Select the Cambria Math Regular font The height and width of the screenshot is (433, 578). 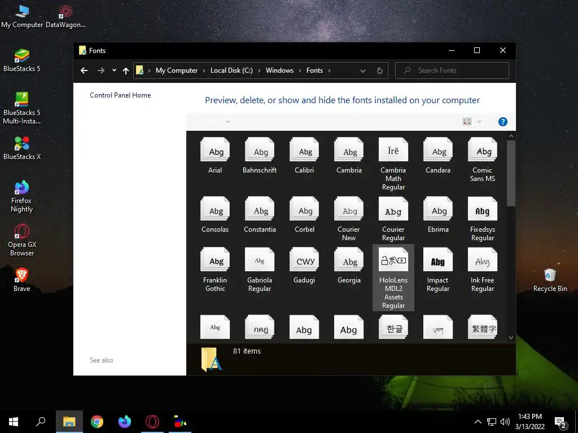(x=393, y=149)
